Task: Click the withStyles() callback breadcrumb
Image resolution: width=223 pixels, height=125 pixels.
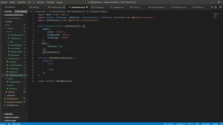Action: click(x=98, y=11)
